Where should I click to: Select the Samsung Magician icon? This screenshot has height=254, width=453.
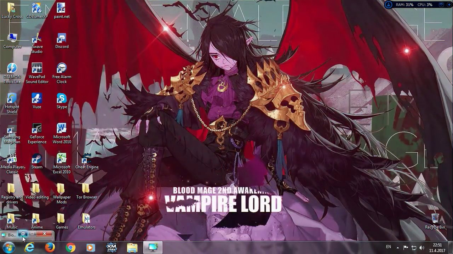point(12,133)
